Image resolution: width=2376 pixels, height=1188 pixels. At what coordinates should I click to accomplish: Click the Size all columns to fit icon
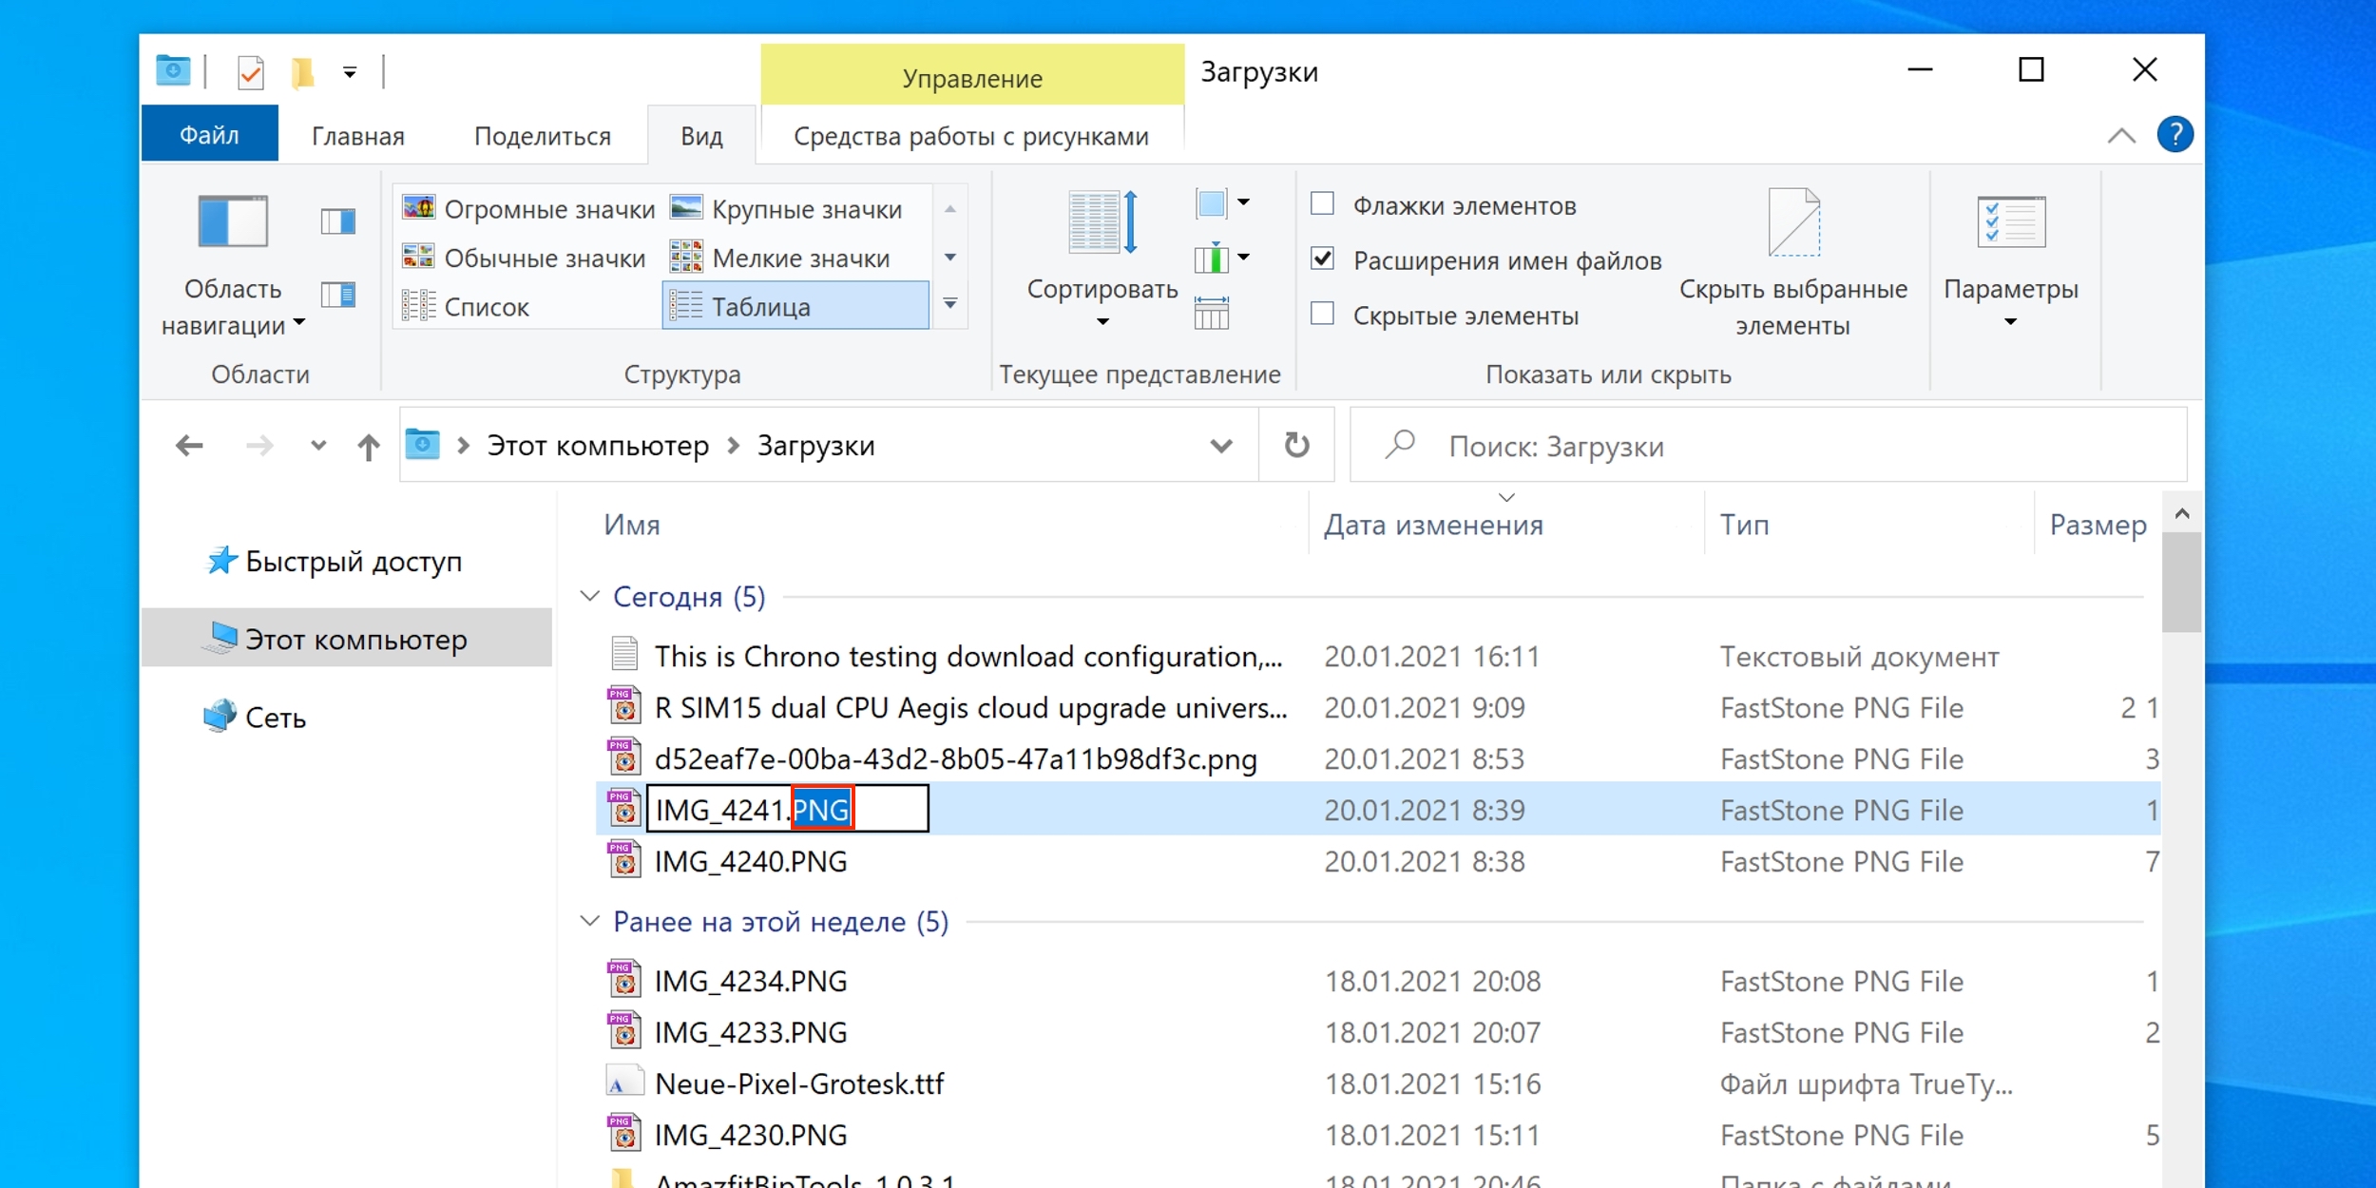point(1211,313)
